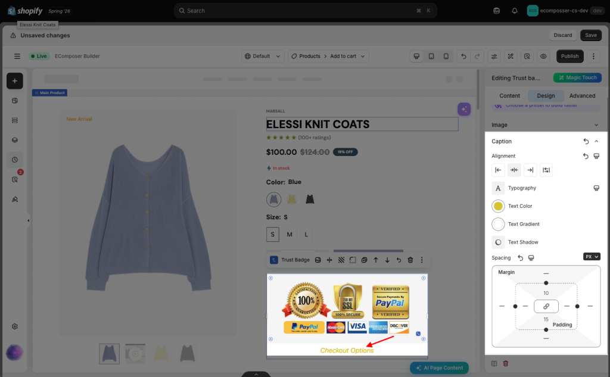Change spacing unit PX dropdown
The image size is (610, 377).
[592, 257]
